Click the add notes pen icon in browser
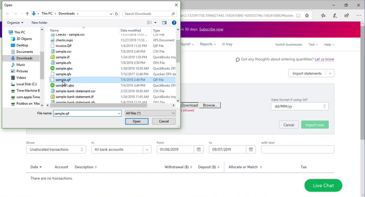365x197 pixels. (335, 16)
